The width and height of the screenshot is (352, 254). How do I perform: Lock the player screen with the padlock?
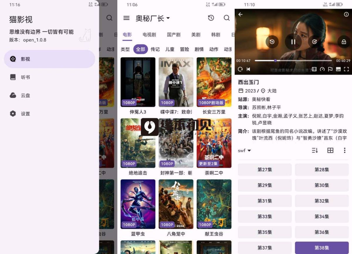point(344,42)
